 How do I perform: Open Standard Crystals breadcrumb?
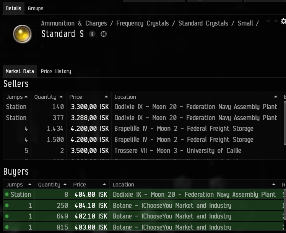pos(203,23)
